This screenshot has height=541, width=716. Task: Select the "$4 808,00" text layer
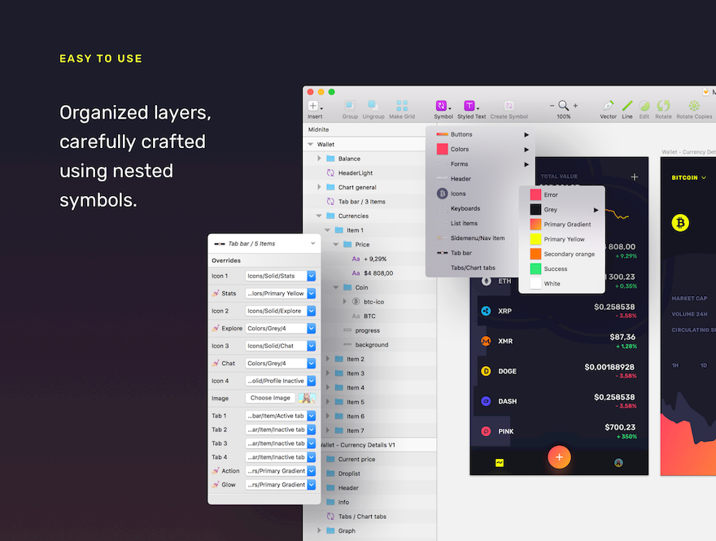378,273
